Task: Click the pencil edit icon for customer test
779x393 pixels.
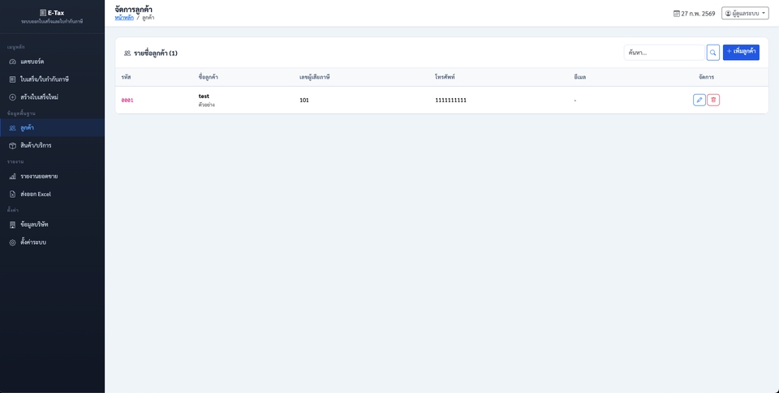Action: [x=699, y=100]
